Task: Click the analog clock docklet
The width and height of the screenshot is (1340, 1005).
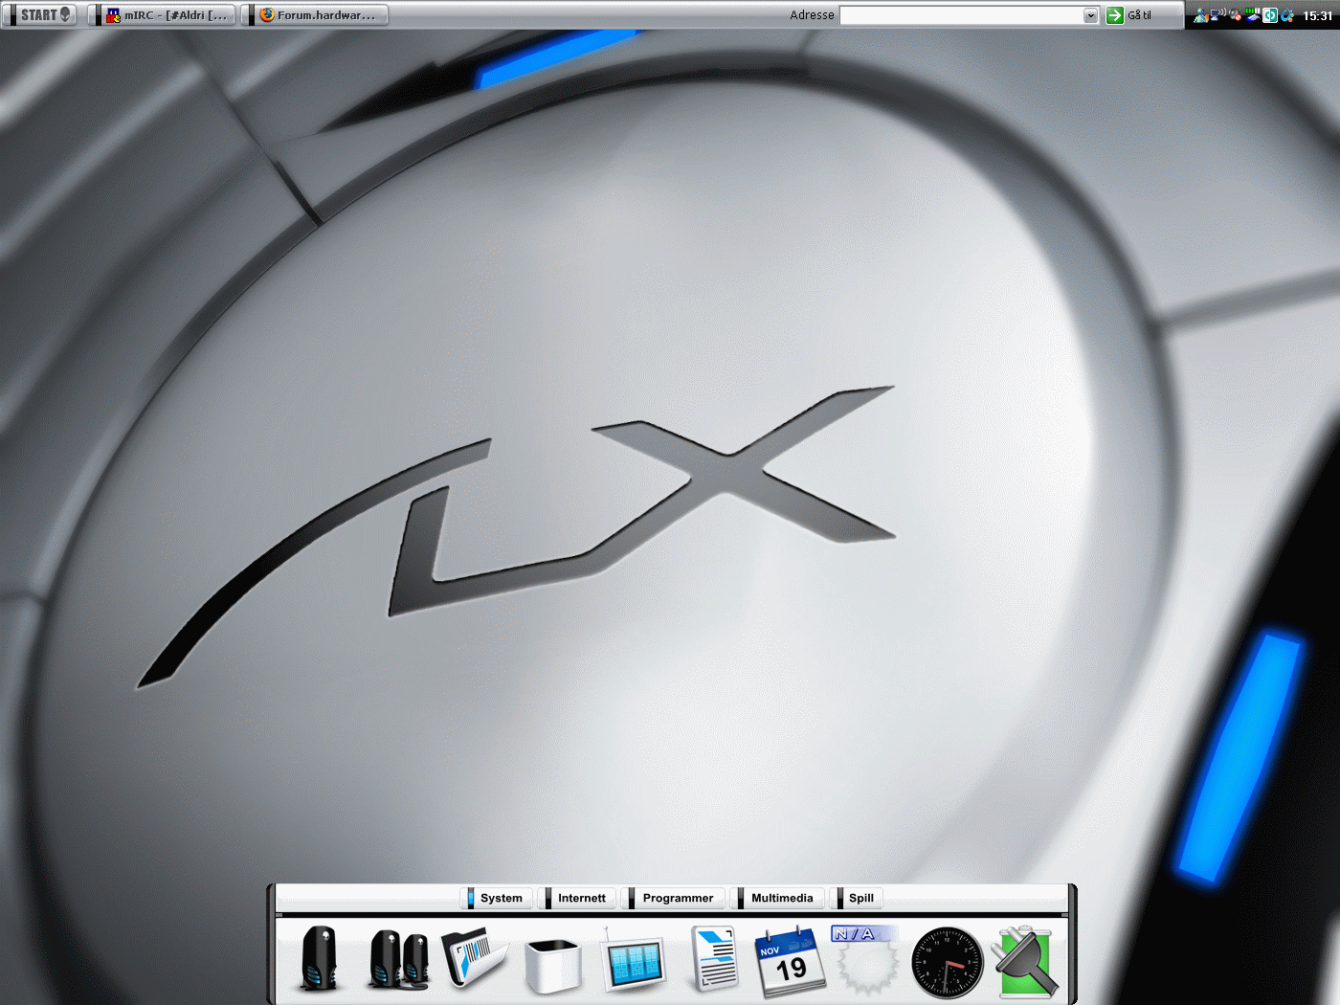Action: (x=948, y=963)
